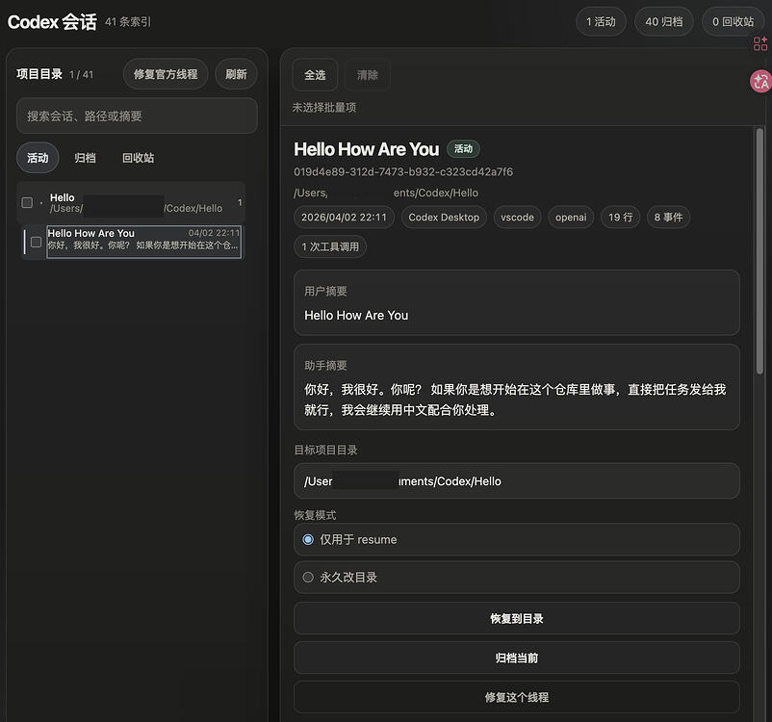
Task: Switch to the 归档 tab
Action: click(85, 158)
